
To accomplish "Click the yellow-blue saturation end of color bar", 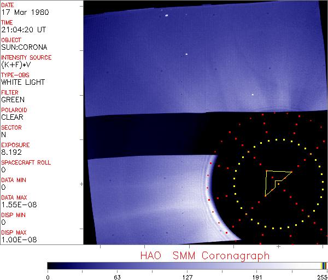I will tap(324, 265).
